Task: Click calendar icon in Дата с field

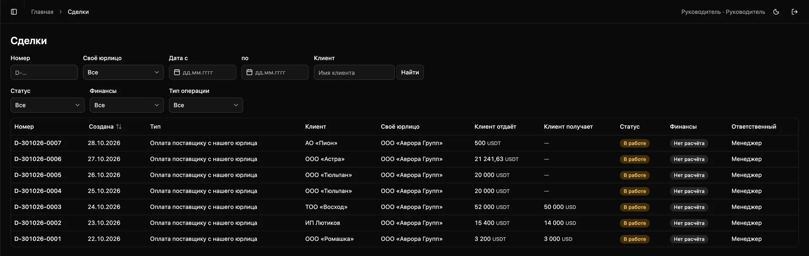Action: coord(177,72)
